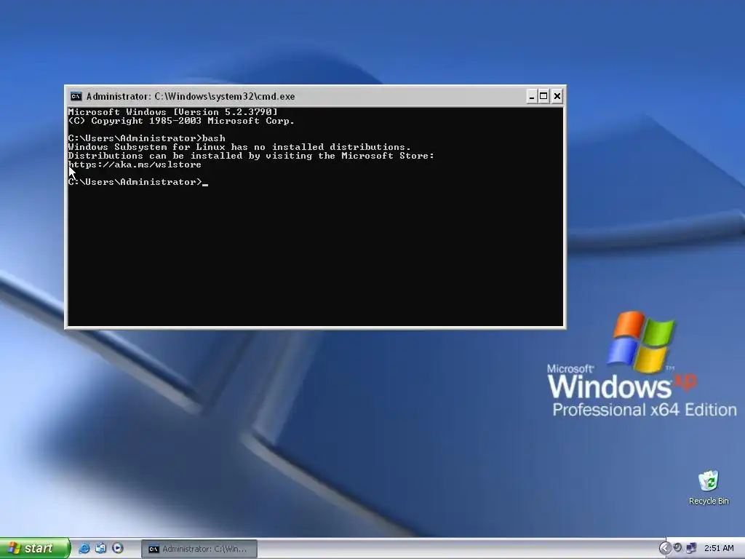
Task: Minimize the cmd.exe window
Action: point(532,97)
